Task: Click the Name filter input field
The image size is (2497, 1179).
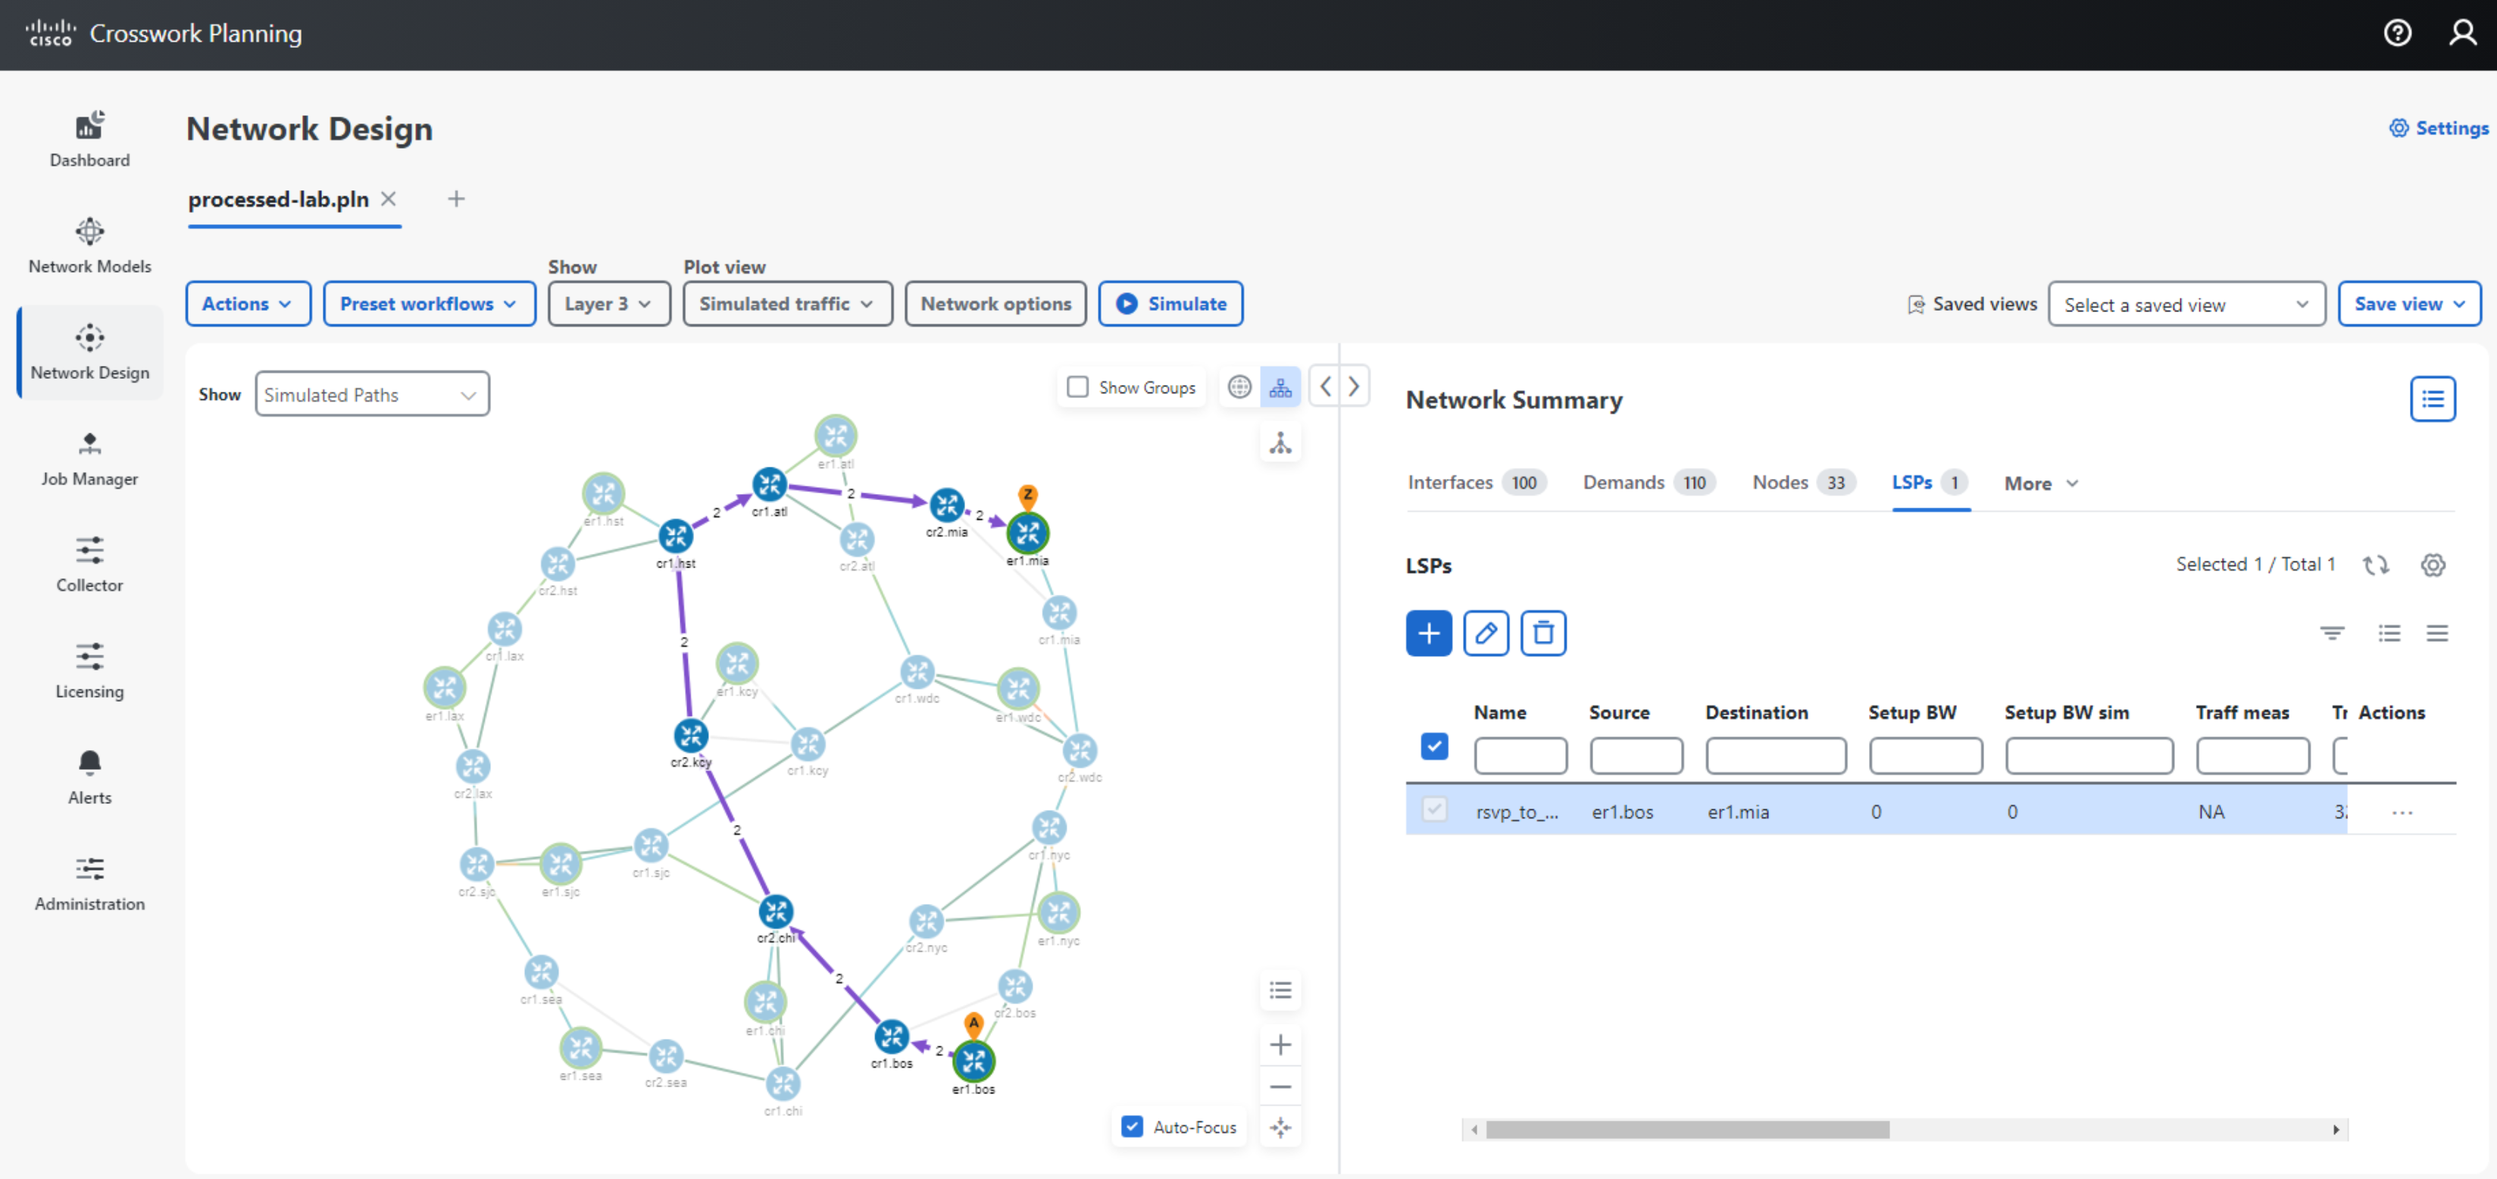Action: pos(1520,755)
